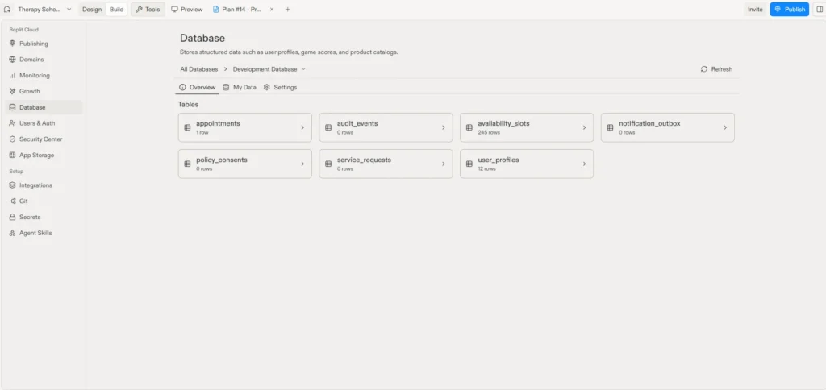Click the '12 rows' text
Image resolution: width=826 pixels, height=390 pixels.
486,169
